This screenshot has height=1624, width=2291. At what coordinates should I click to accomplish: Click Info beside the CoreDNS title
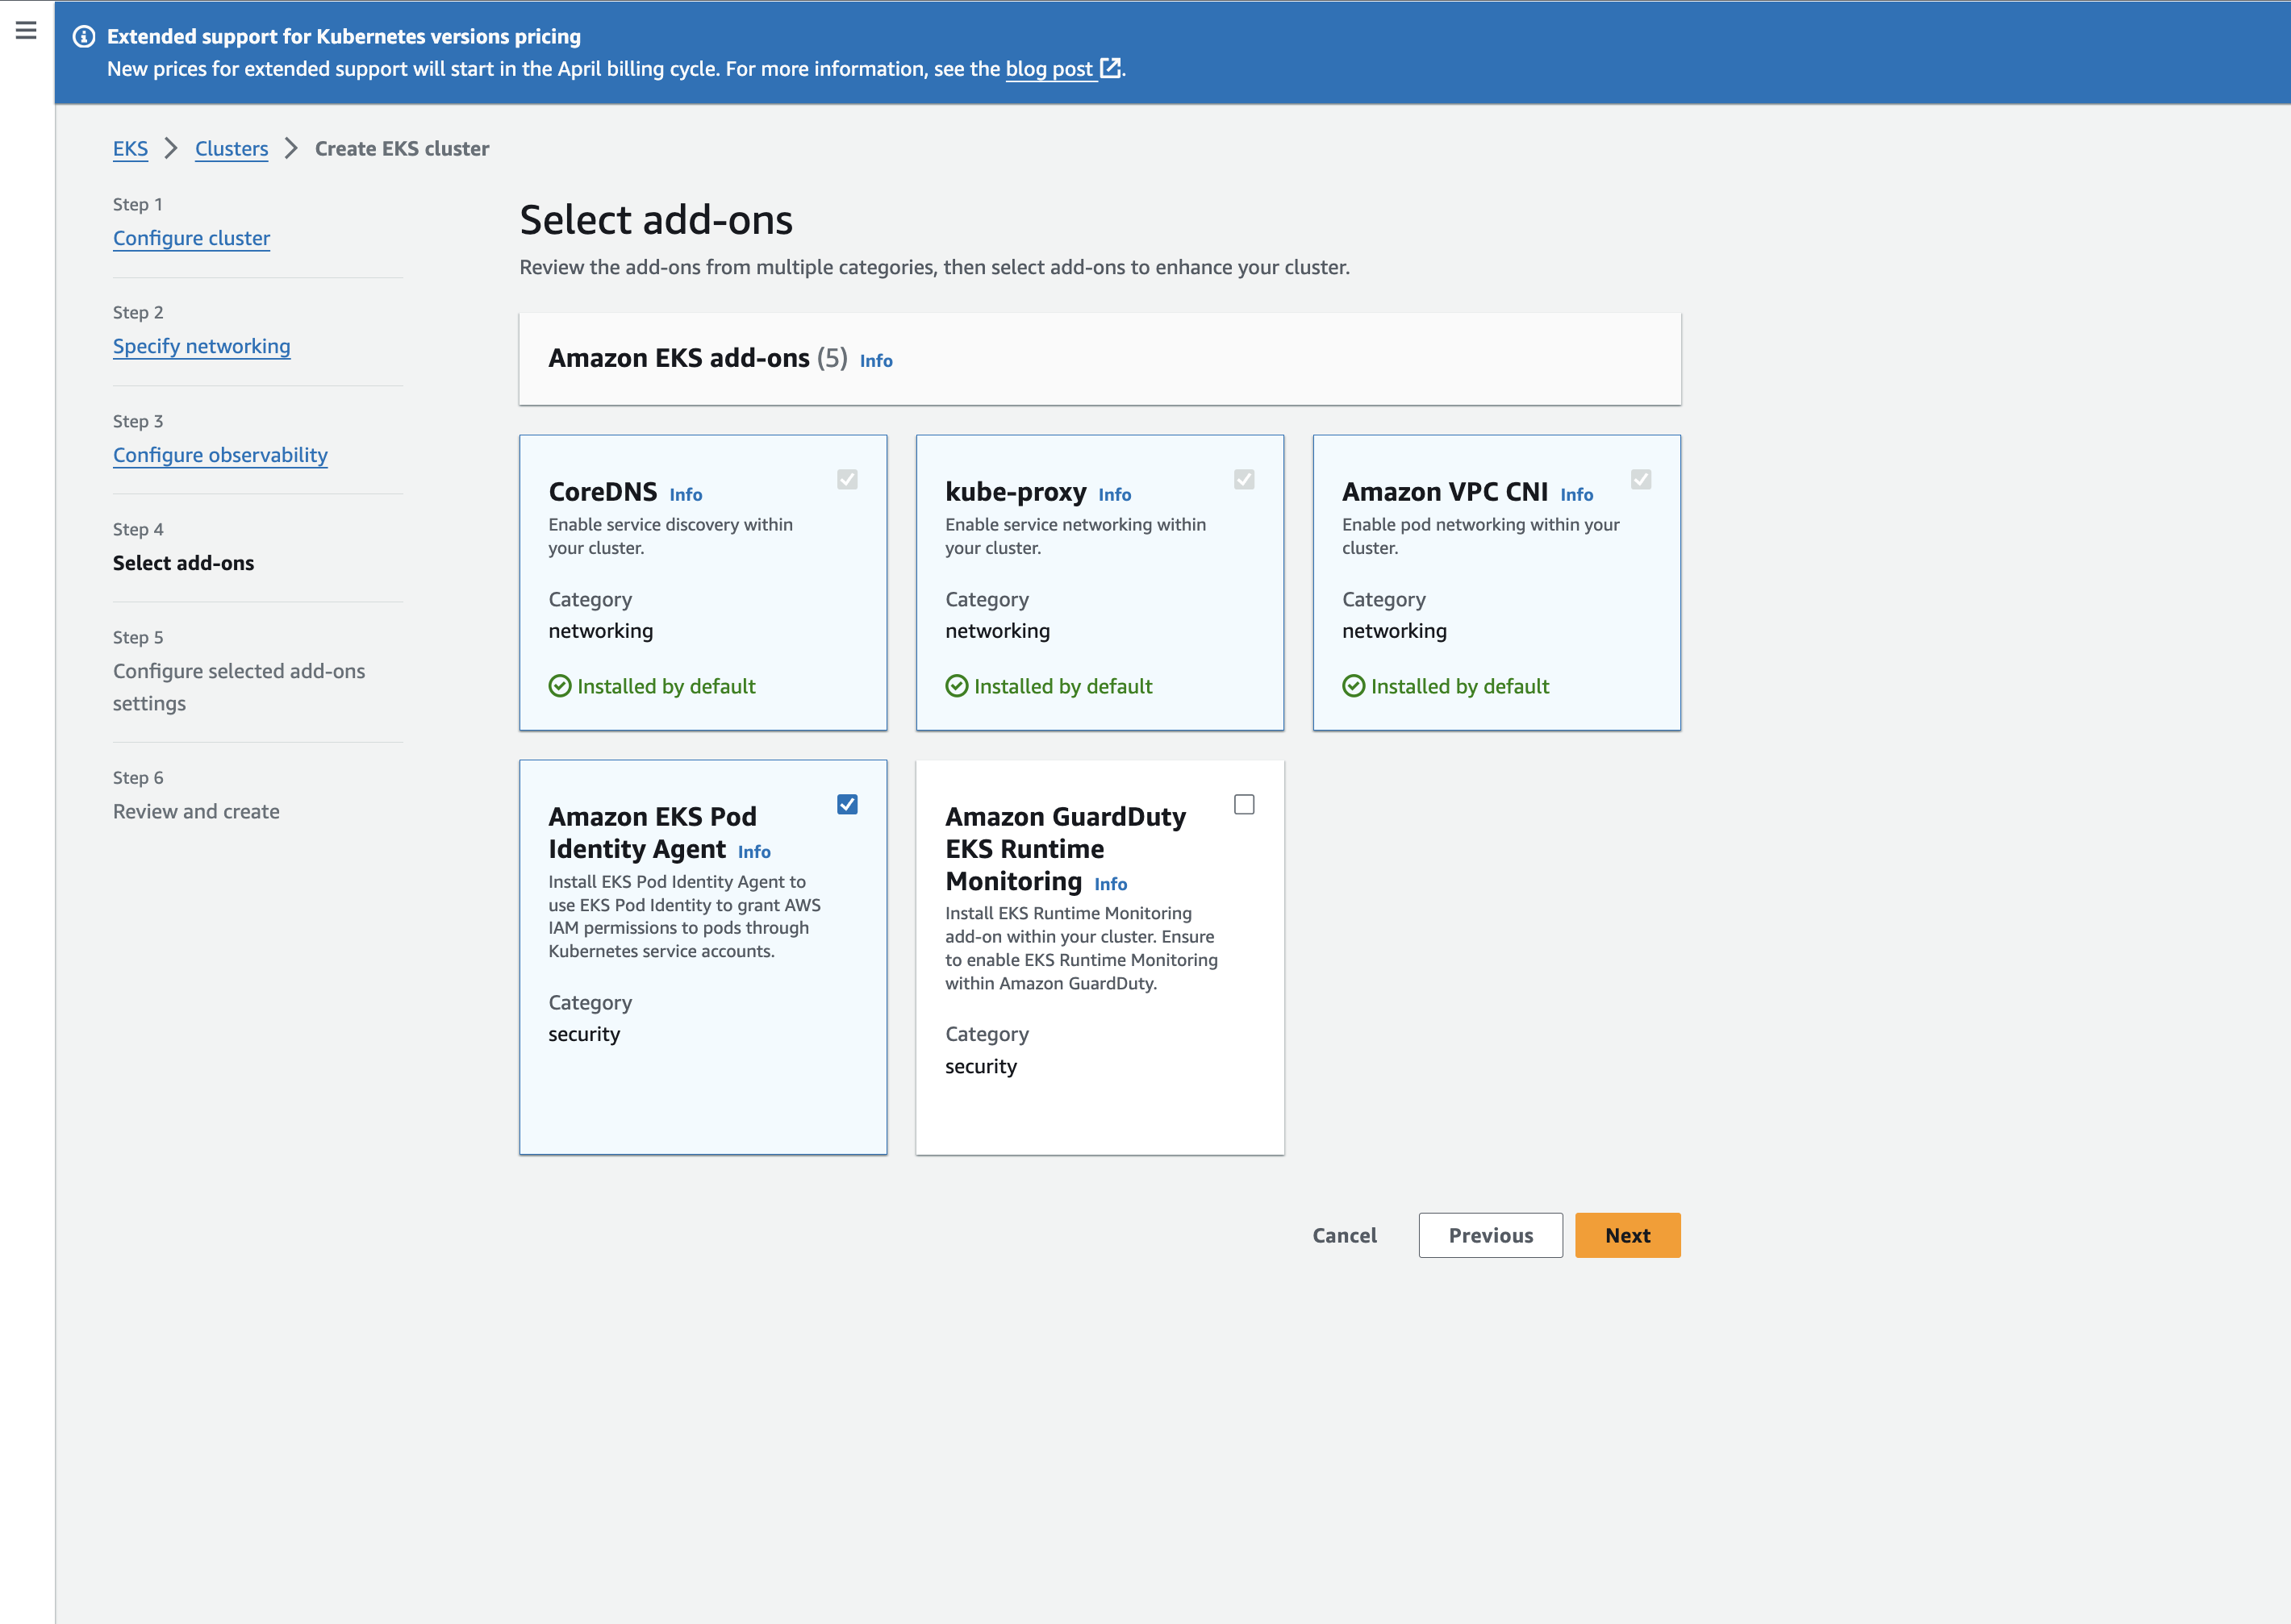[x=686, y=494]
